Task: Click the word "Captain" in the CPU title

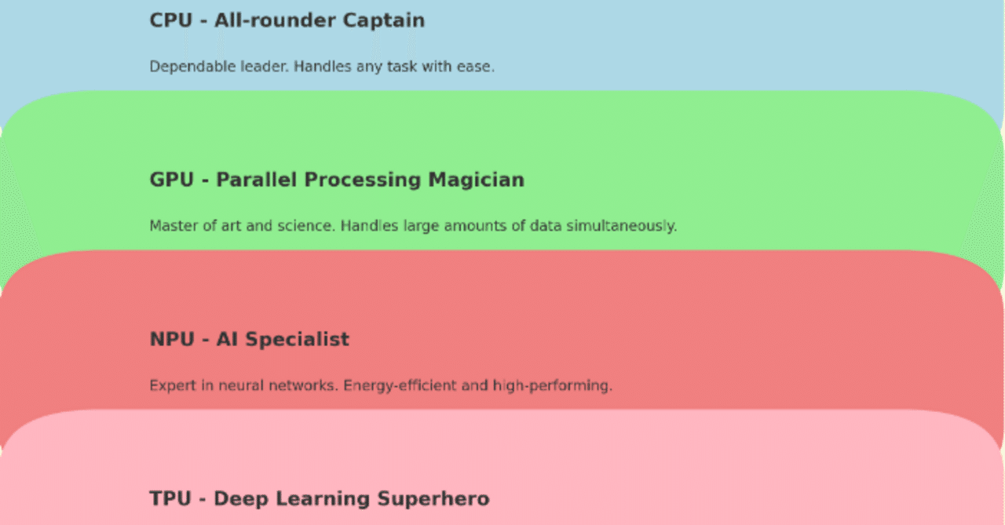Action: click(x=385, y=20)
